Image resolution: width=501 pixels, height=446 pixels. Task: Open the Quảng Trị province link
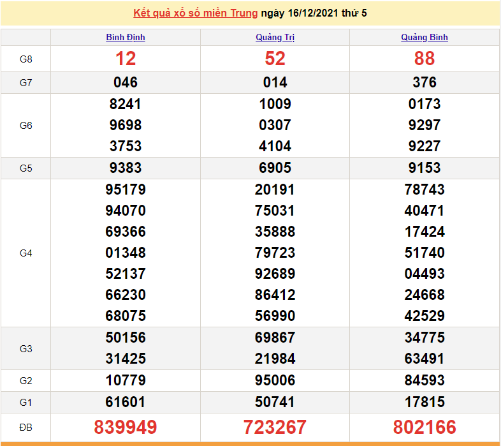tap(275, 38)
